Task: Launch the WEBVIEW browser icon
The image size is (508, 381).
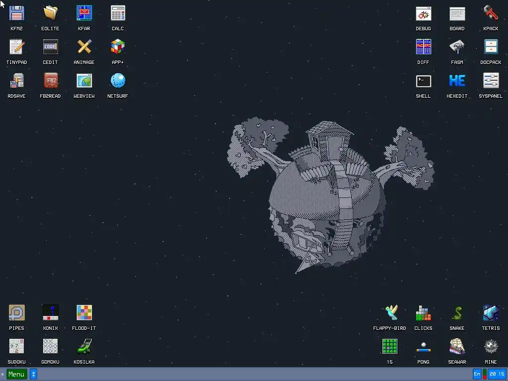Action: click(84, 81)
